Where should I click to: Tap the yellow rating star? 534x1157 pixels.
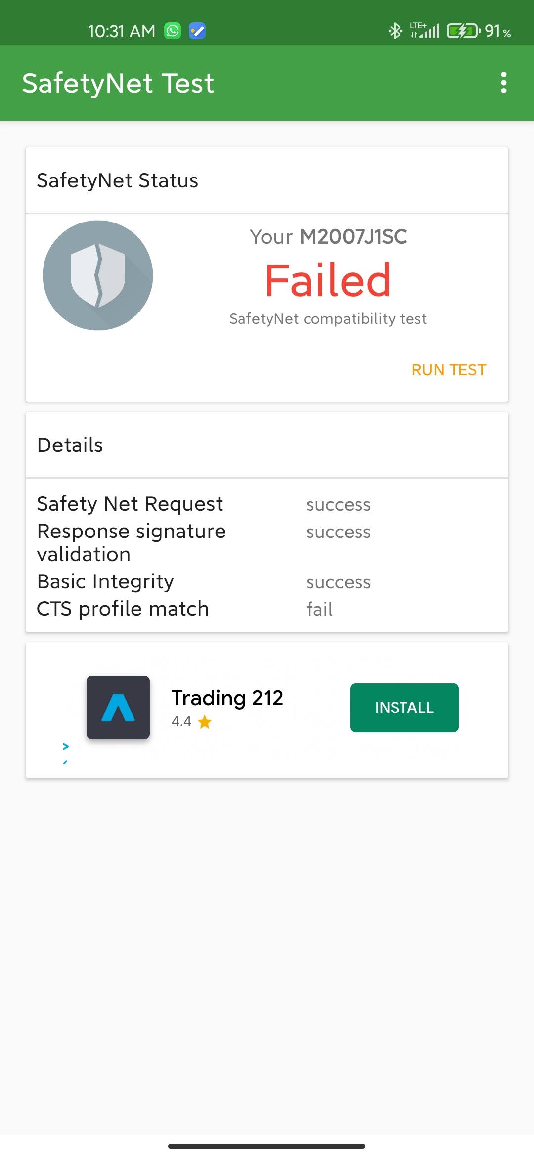(x=205, y=722)
